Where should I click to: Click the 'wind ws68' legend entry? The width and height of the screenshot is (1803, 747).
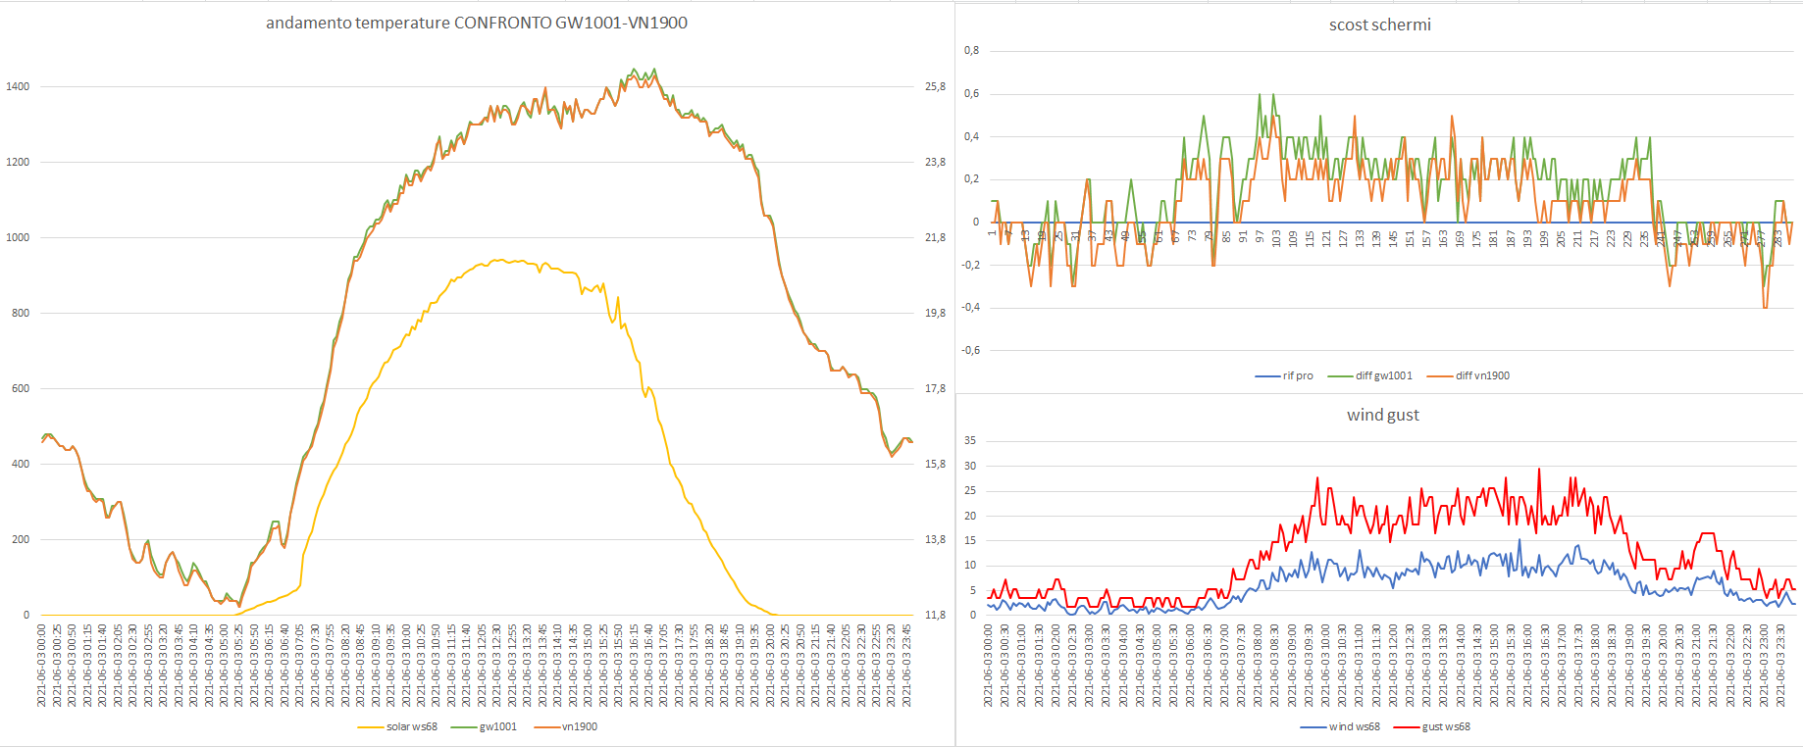[x=1354, y=726]
